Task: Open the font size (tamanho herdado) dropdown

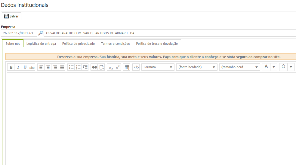Action: click(239, 67)
